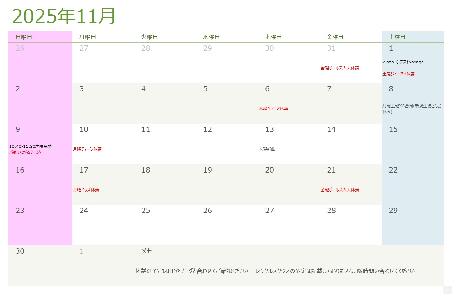Open the 月曜ティーン休講 notice
The image size is (452, 294).
pos(87,149)
